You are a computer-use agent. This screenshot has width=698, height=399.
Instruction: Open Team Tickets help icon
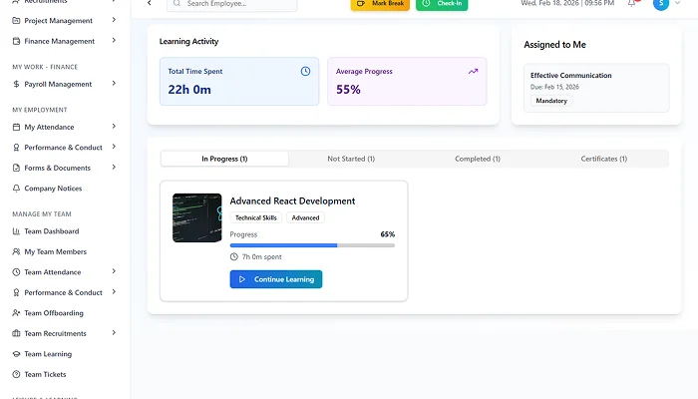point(16,374)
